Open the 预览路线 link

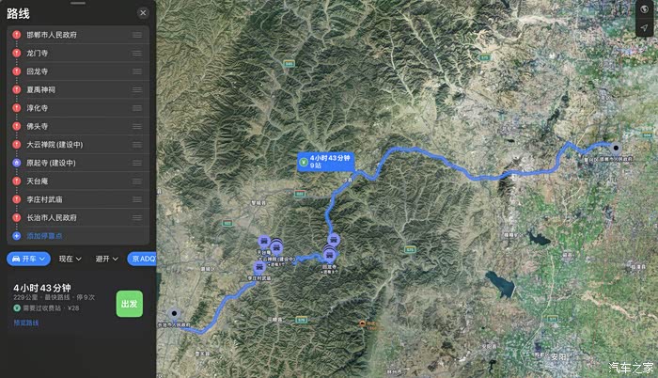(x=26, y=323)
